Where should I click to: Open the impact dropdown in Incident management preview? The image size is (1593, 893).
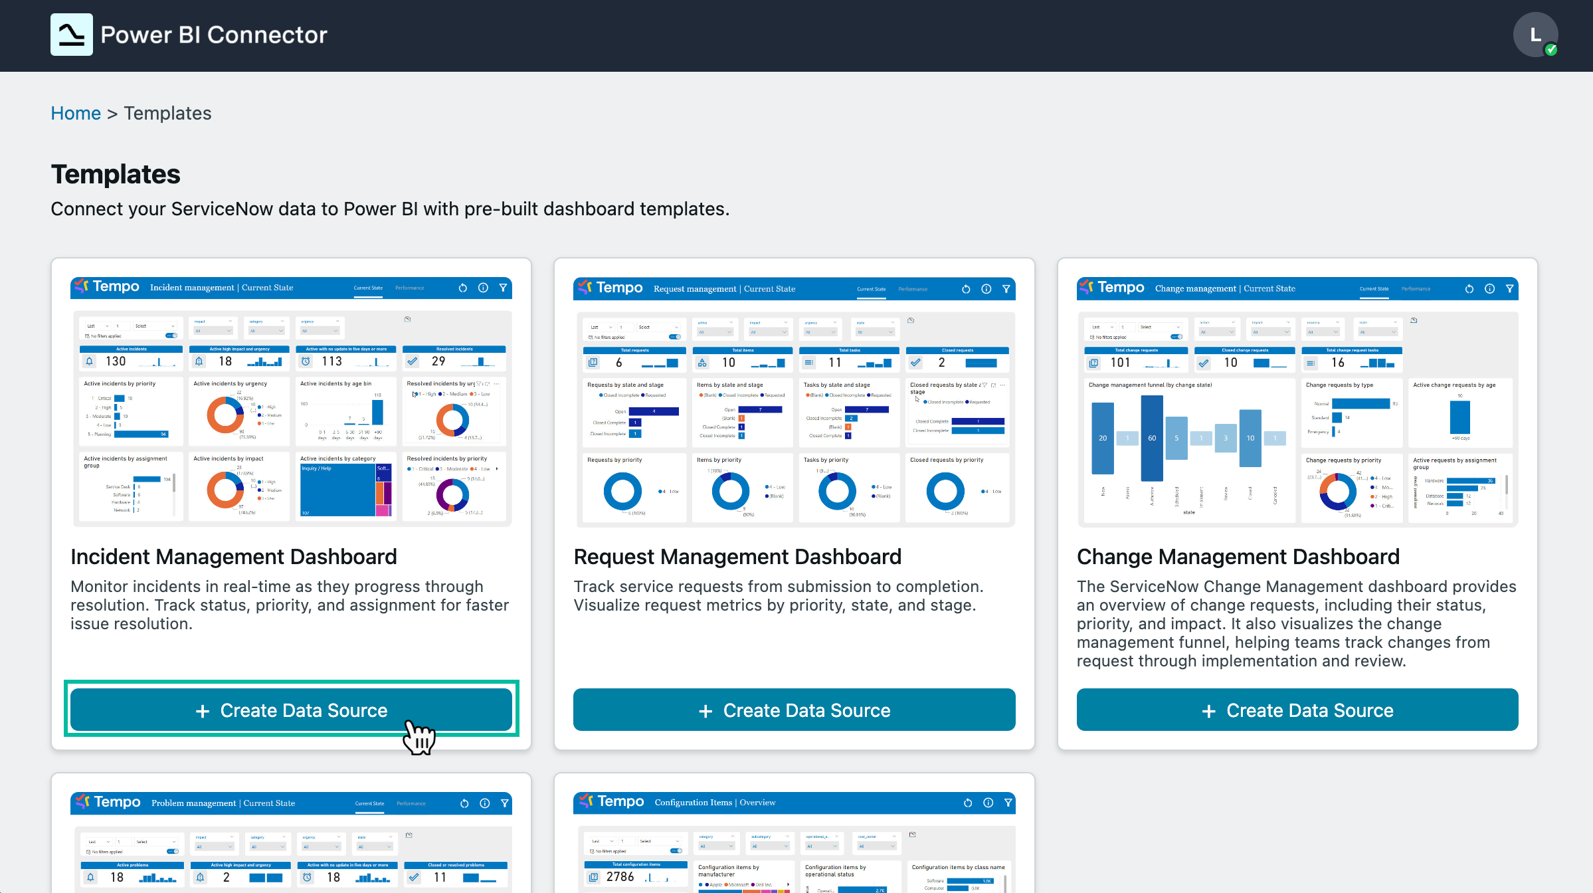213,331
